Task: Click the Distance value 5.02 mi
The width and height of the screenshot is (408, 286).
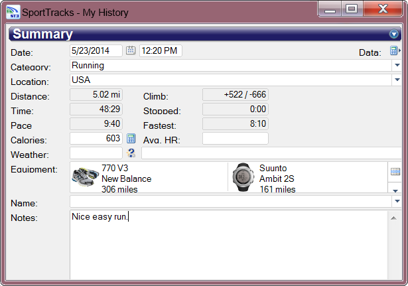Action: click(x=96, y=94)
